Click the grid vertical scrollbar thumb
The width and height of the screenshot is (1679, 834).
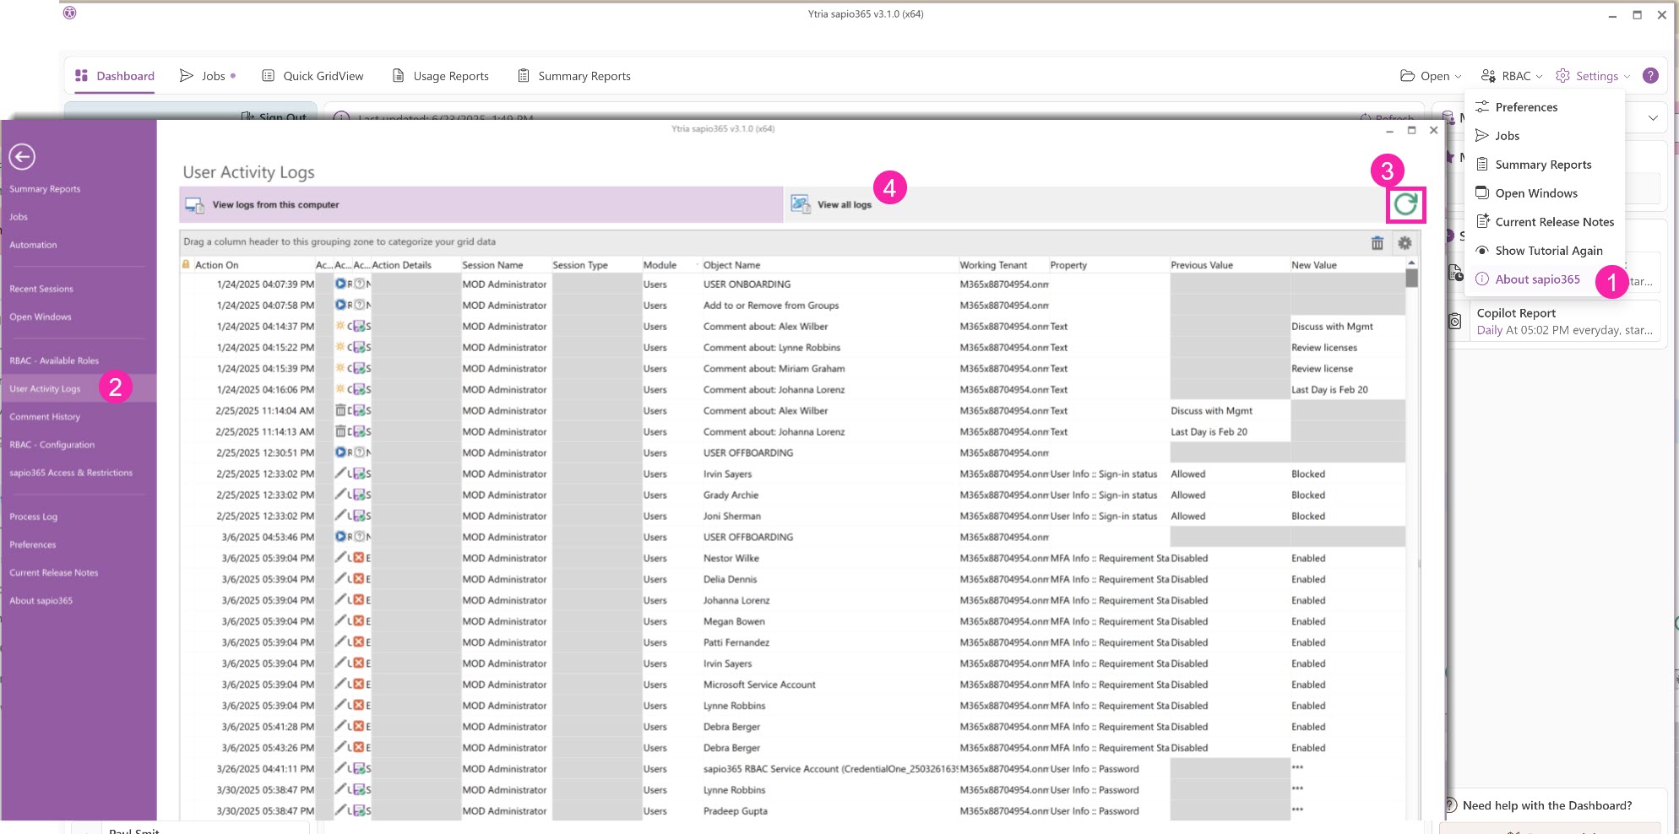tap(1411, 279)
